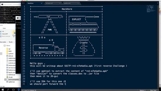Image resolution: width=161 pixels, height=91 pixels.
Task: Click line number 1 in the gutter
Action: pos(24,7)
